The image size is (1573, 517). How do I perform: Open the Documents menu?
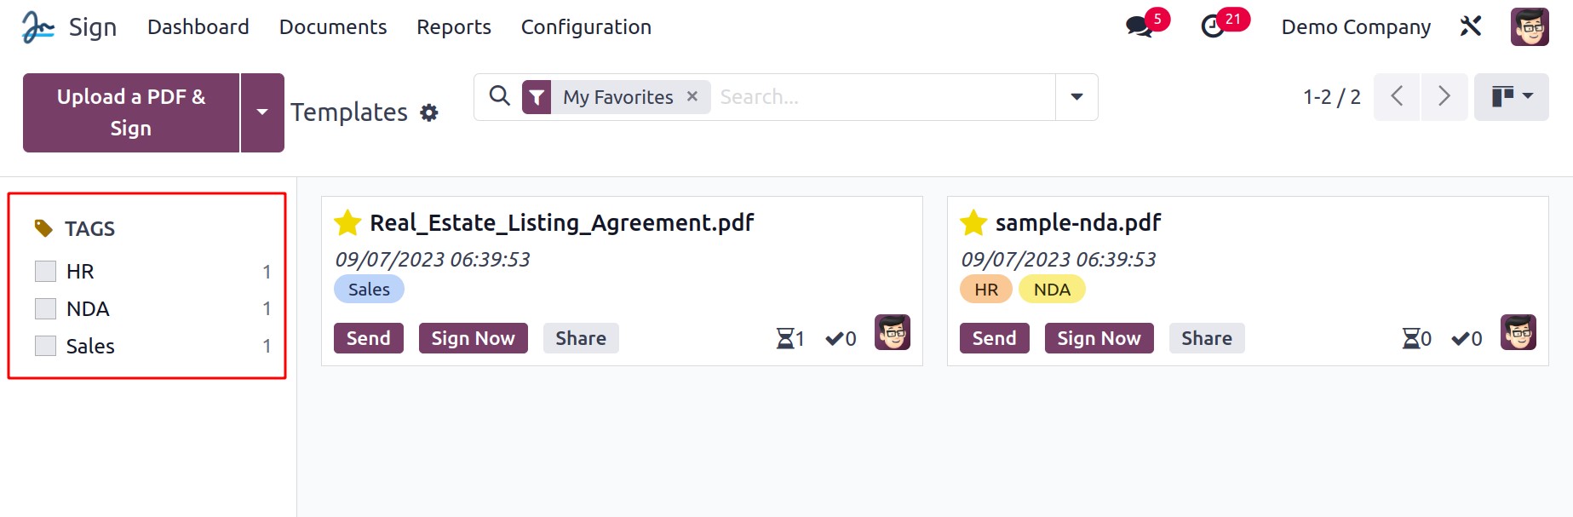[333, 27]
